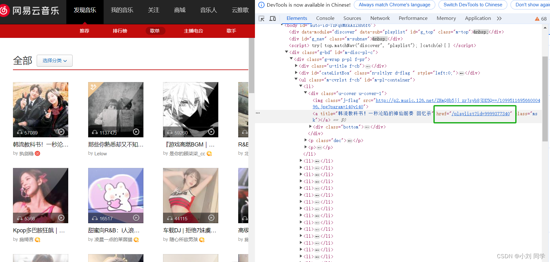The image size is (550, 262).
Task: Expand the div class bottom node
Action: pyautogui.click(x=310, y=127)
